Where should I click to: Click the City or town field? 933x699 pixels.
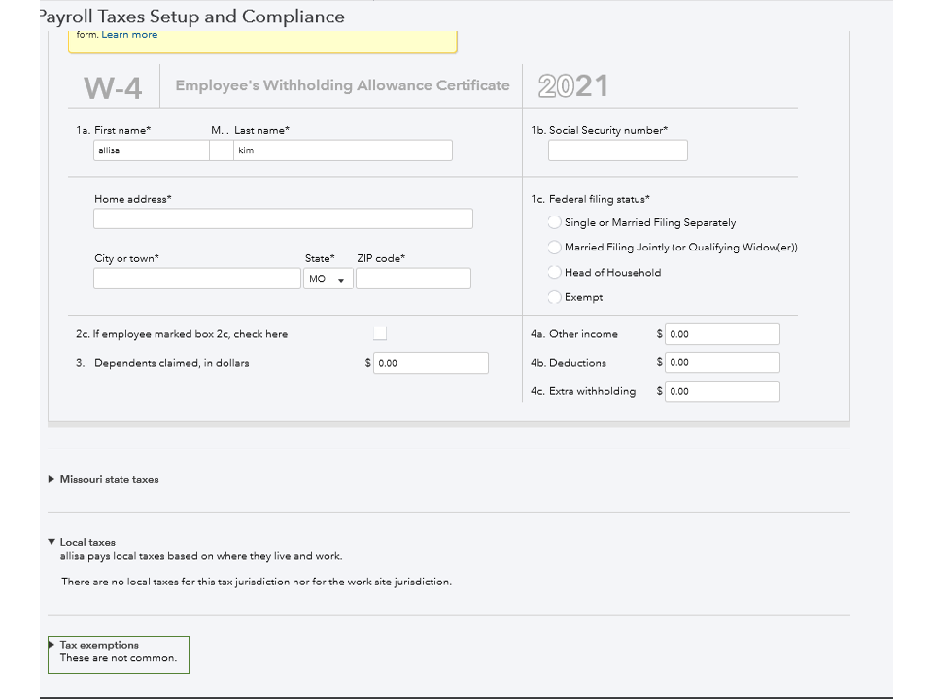[197, 279]
